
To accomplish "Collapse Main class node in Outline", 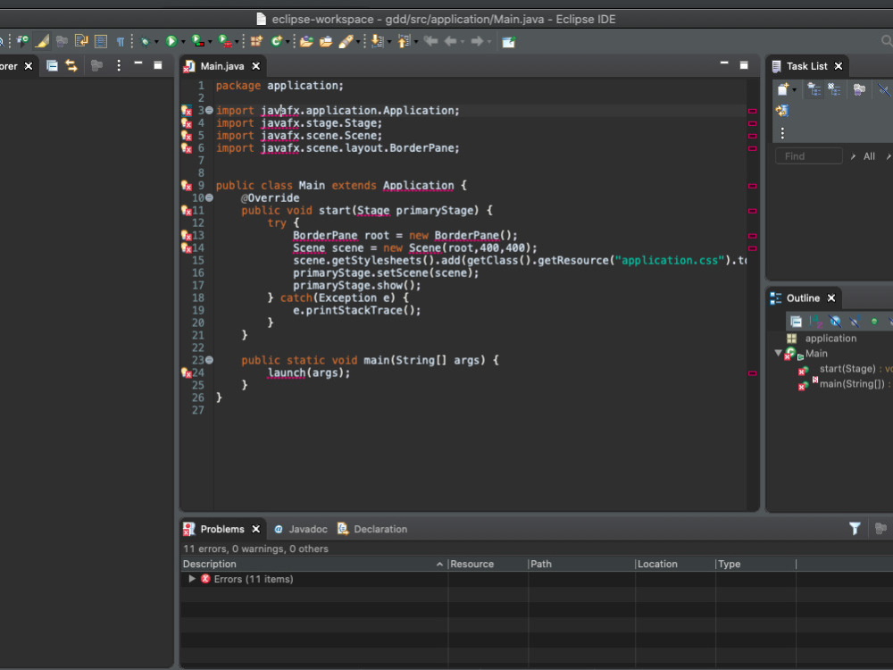I will [x=778, y=353].
